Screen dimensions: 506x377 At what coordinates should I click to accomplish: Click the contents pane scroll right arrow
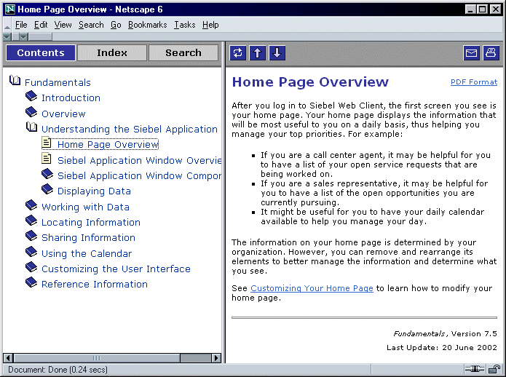click(216, 357)
